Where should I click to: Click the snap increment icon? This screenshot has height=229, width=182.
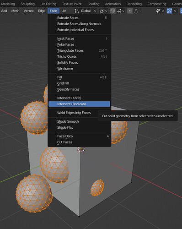(x=118, y=11)
